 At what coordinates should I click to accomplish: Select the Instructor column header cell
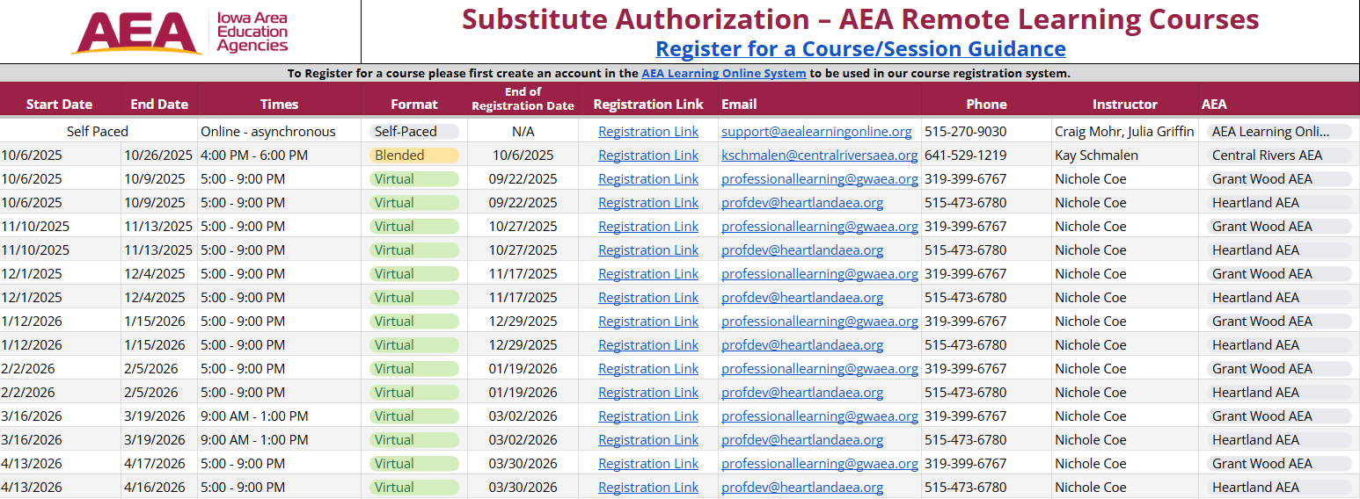point(1124,104)
